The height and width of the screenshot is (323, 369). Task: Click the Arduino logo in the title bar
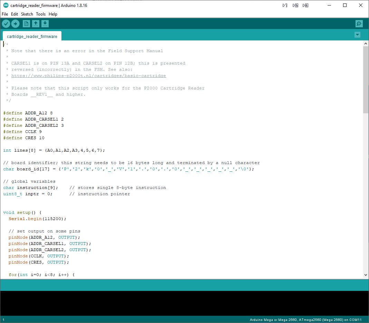pyautogui.click(x=6, y=5)
